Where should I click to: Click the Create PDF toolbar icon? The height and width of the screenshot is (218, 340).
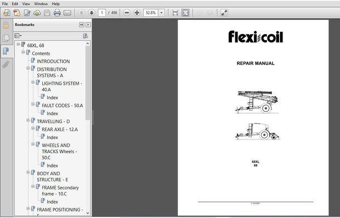[17, 13]
